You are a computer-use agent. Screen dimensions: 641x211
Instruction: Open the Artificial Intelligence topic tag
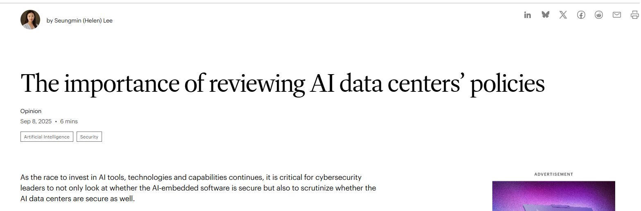point(47,137)
